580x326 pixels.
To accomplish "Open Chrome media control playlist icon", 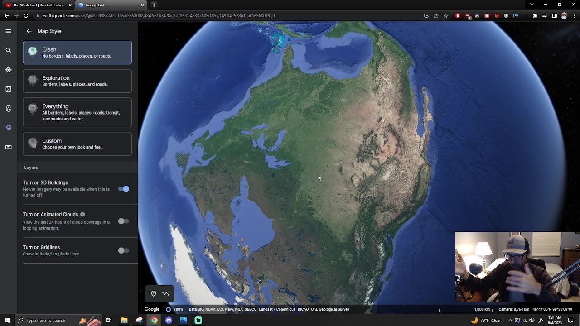I will point(545,16).
